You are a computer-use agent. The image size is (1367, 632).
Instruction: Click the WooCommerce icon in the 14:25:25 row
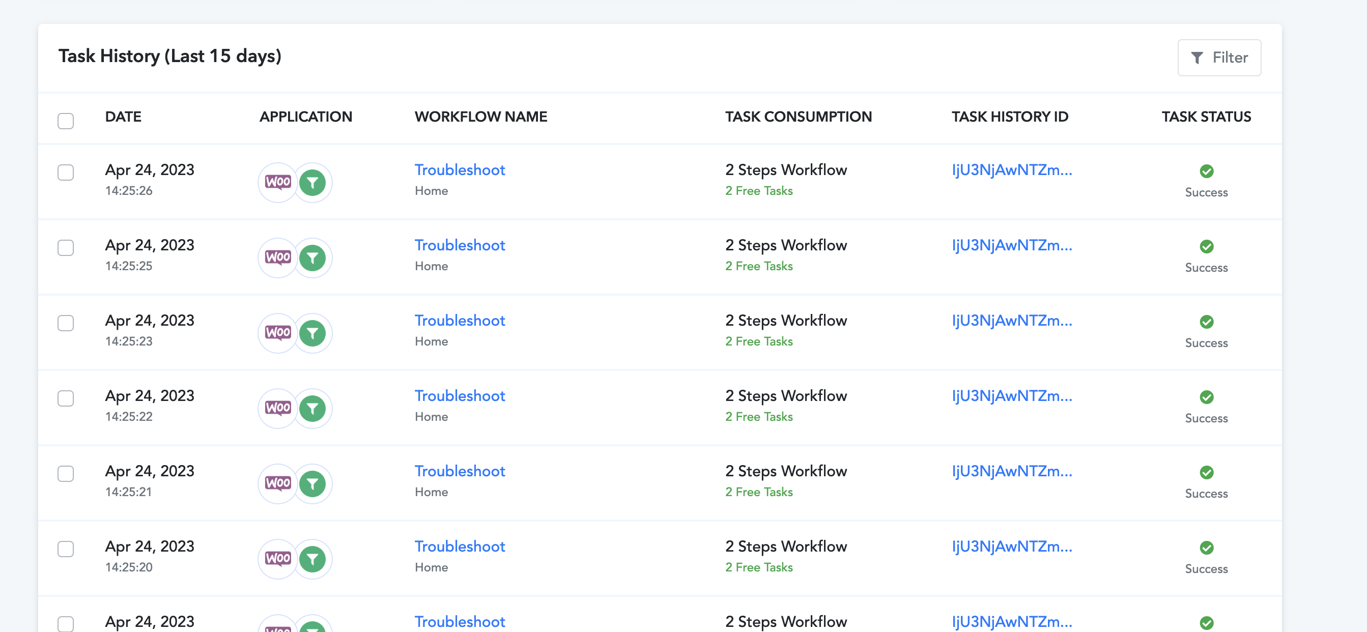277,258
